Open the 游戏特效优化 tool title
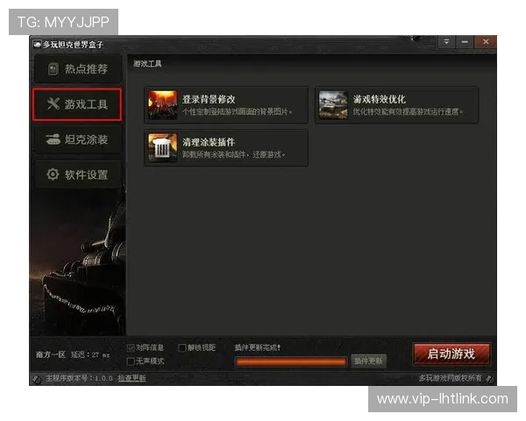Image resolution: width=526 pixels, height=421 pixels. click(x=379, y=99)
